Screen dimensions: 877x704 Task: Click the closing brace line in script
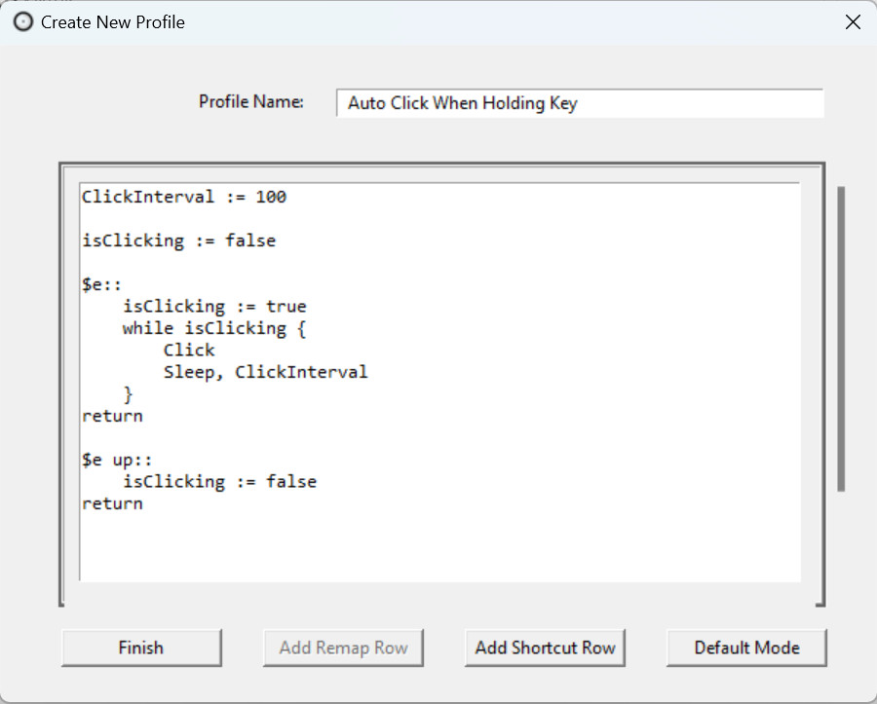tap(128, 394)
